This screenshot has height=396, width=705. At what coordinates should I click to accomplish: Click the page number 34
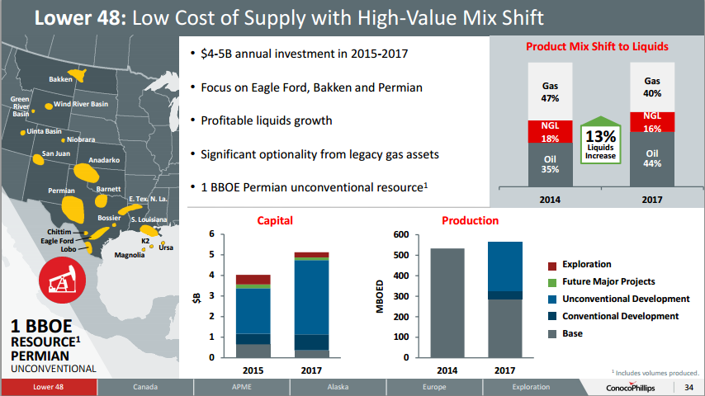pyautogui.click(x=688, y=387)
